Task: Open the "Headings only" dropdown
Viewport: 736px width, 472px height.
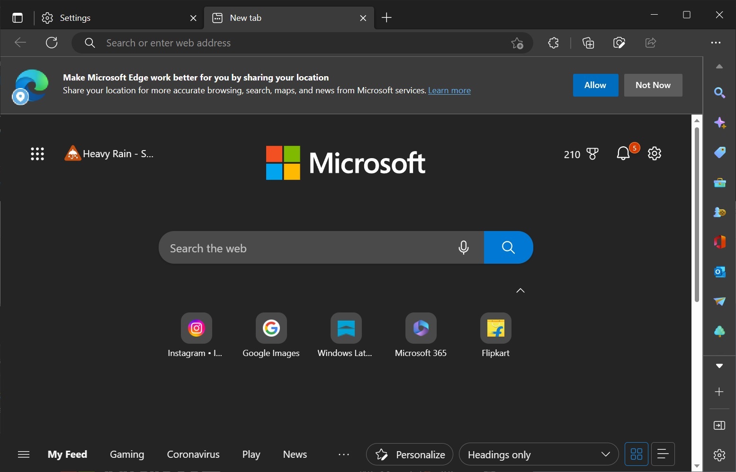Action: pyautogui.click(x=539, y=454)
